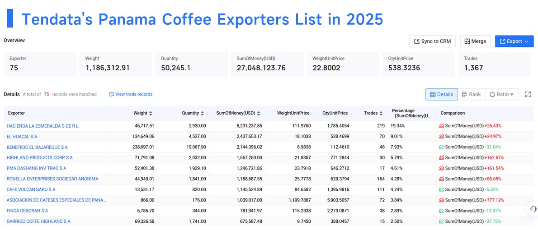Image resolution: width=538 pixels, height=230 pixels.
Task: Click the 19.34% percentage cell
Action: point(398,126)
